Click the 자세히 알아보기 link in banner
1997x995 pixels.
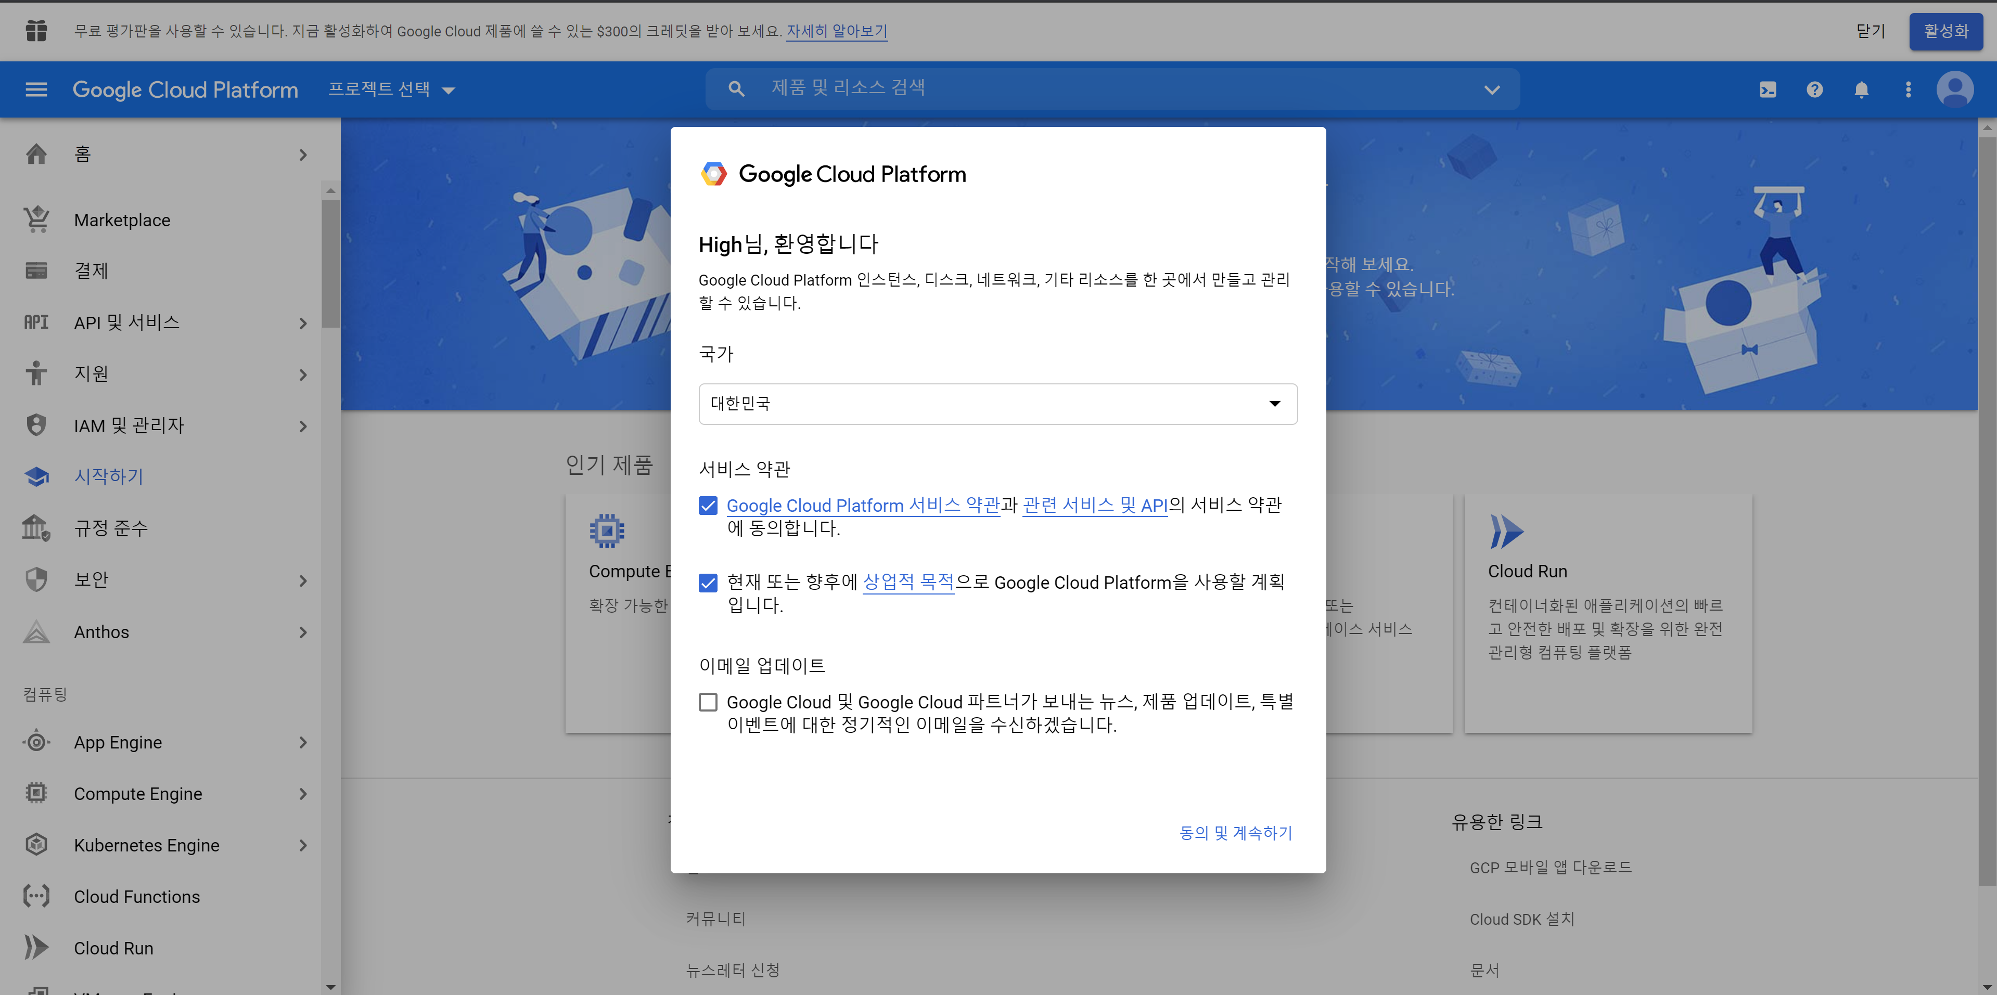tap(837, 31)
